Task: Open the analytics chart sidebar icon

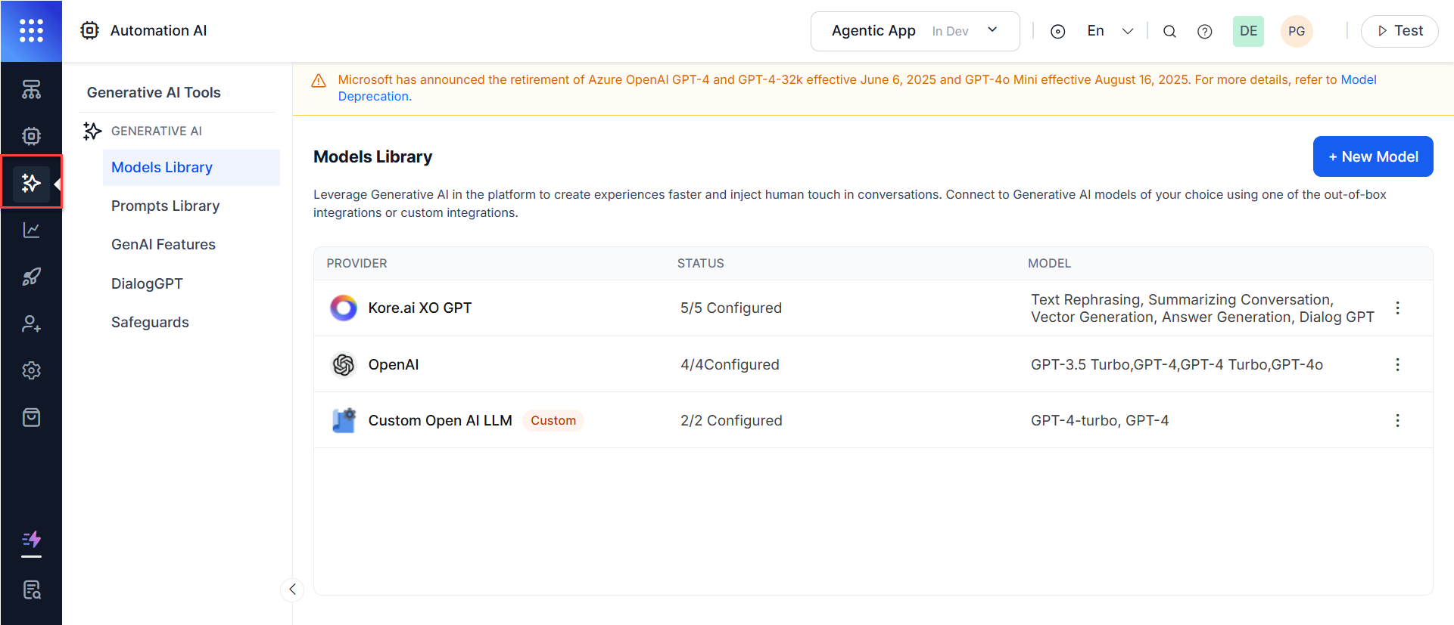Action: pyautogui.click(x=31, y=230)
